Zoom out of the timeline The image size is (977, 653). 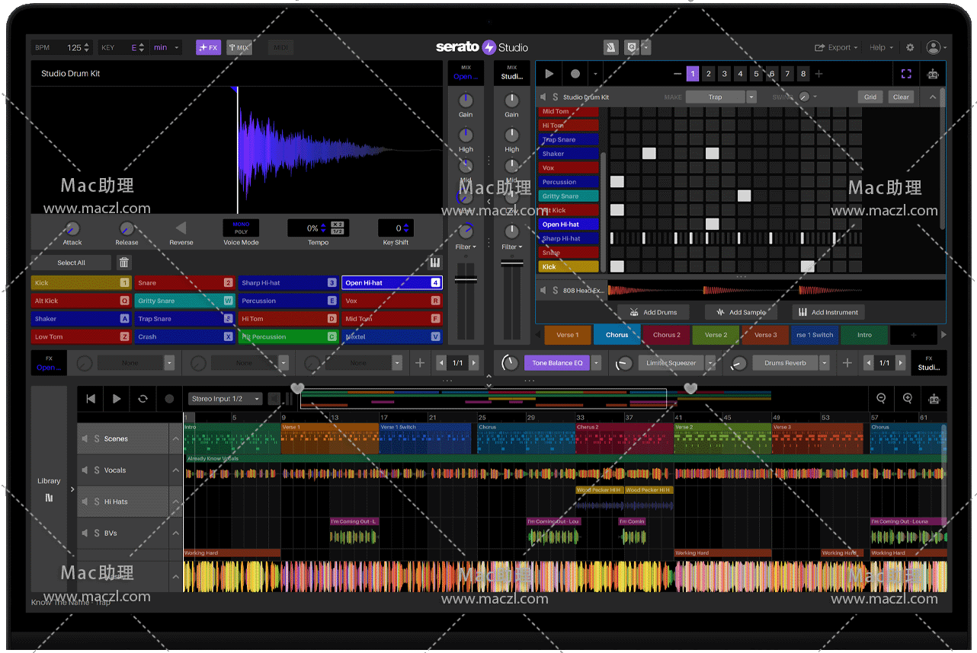point(881,398)
